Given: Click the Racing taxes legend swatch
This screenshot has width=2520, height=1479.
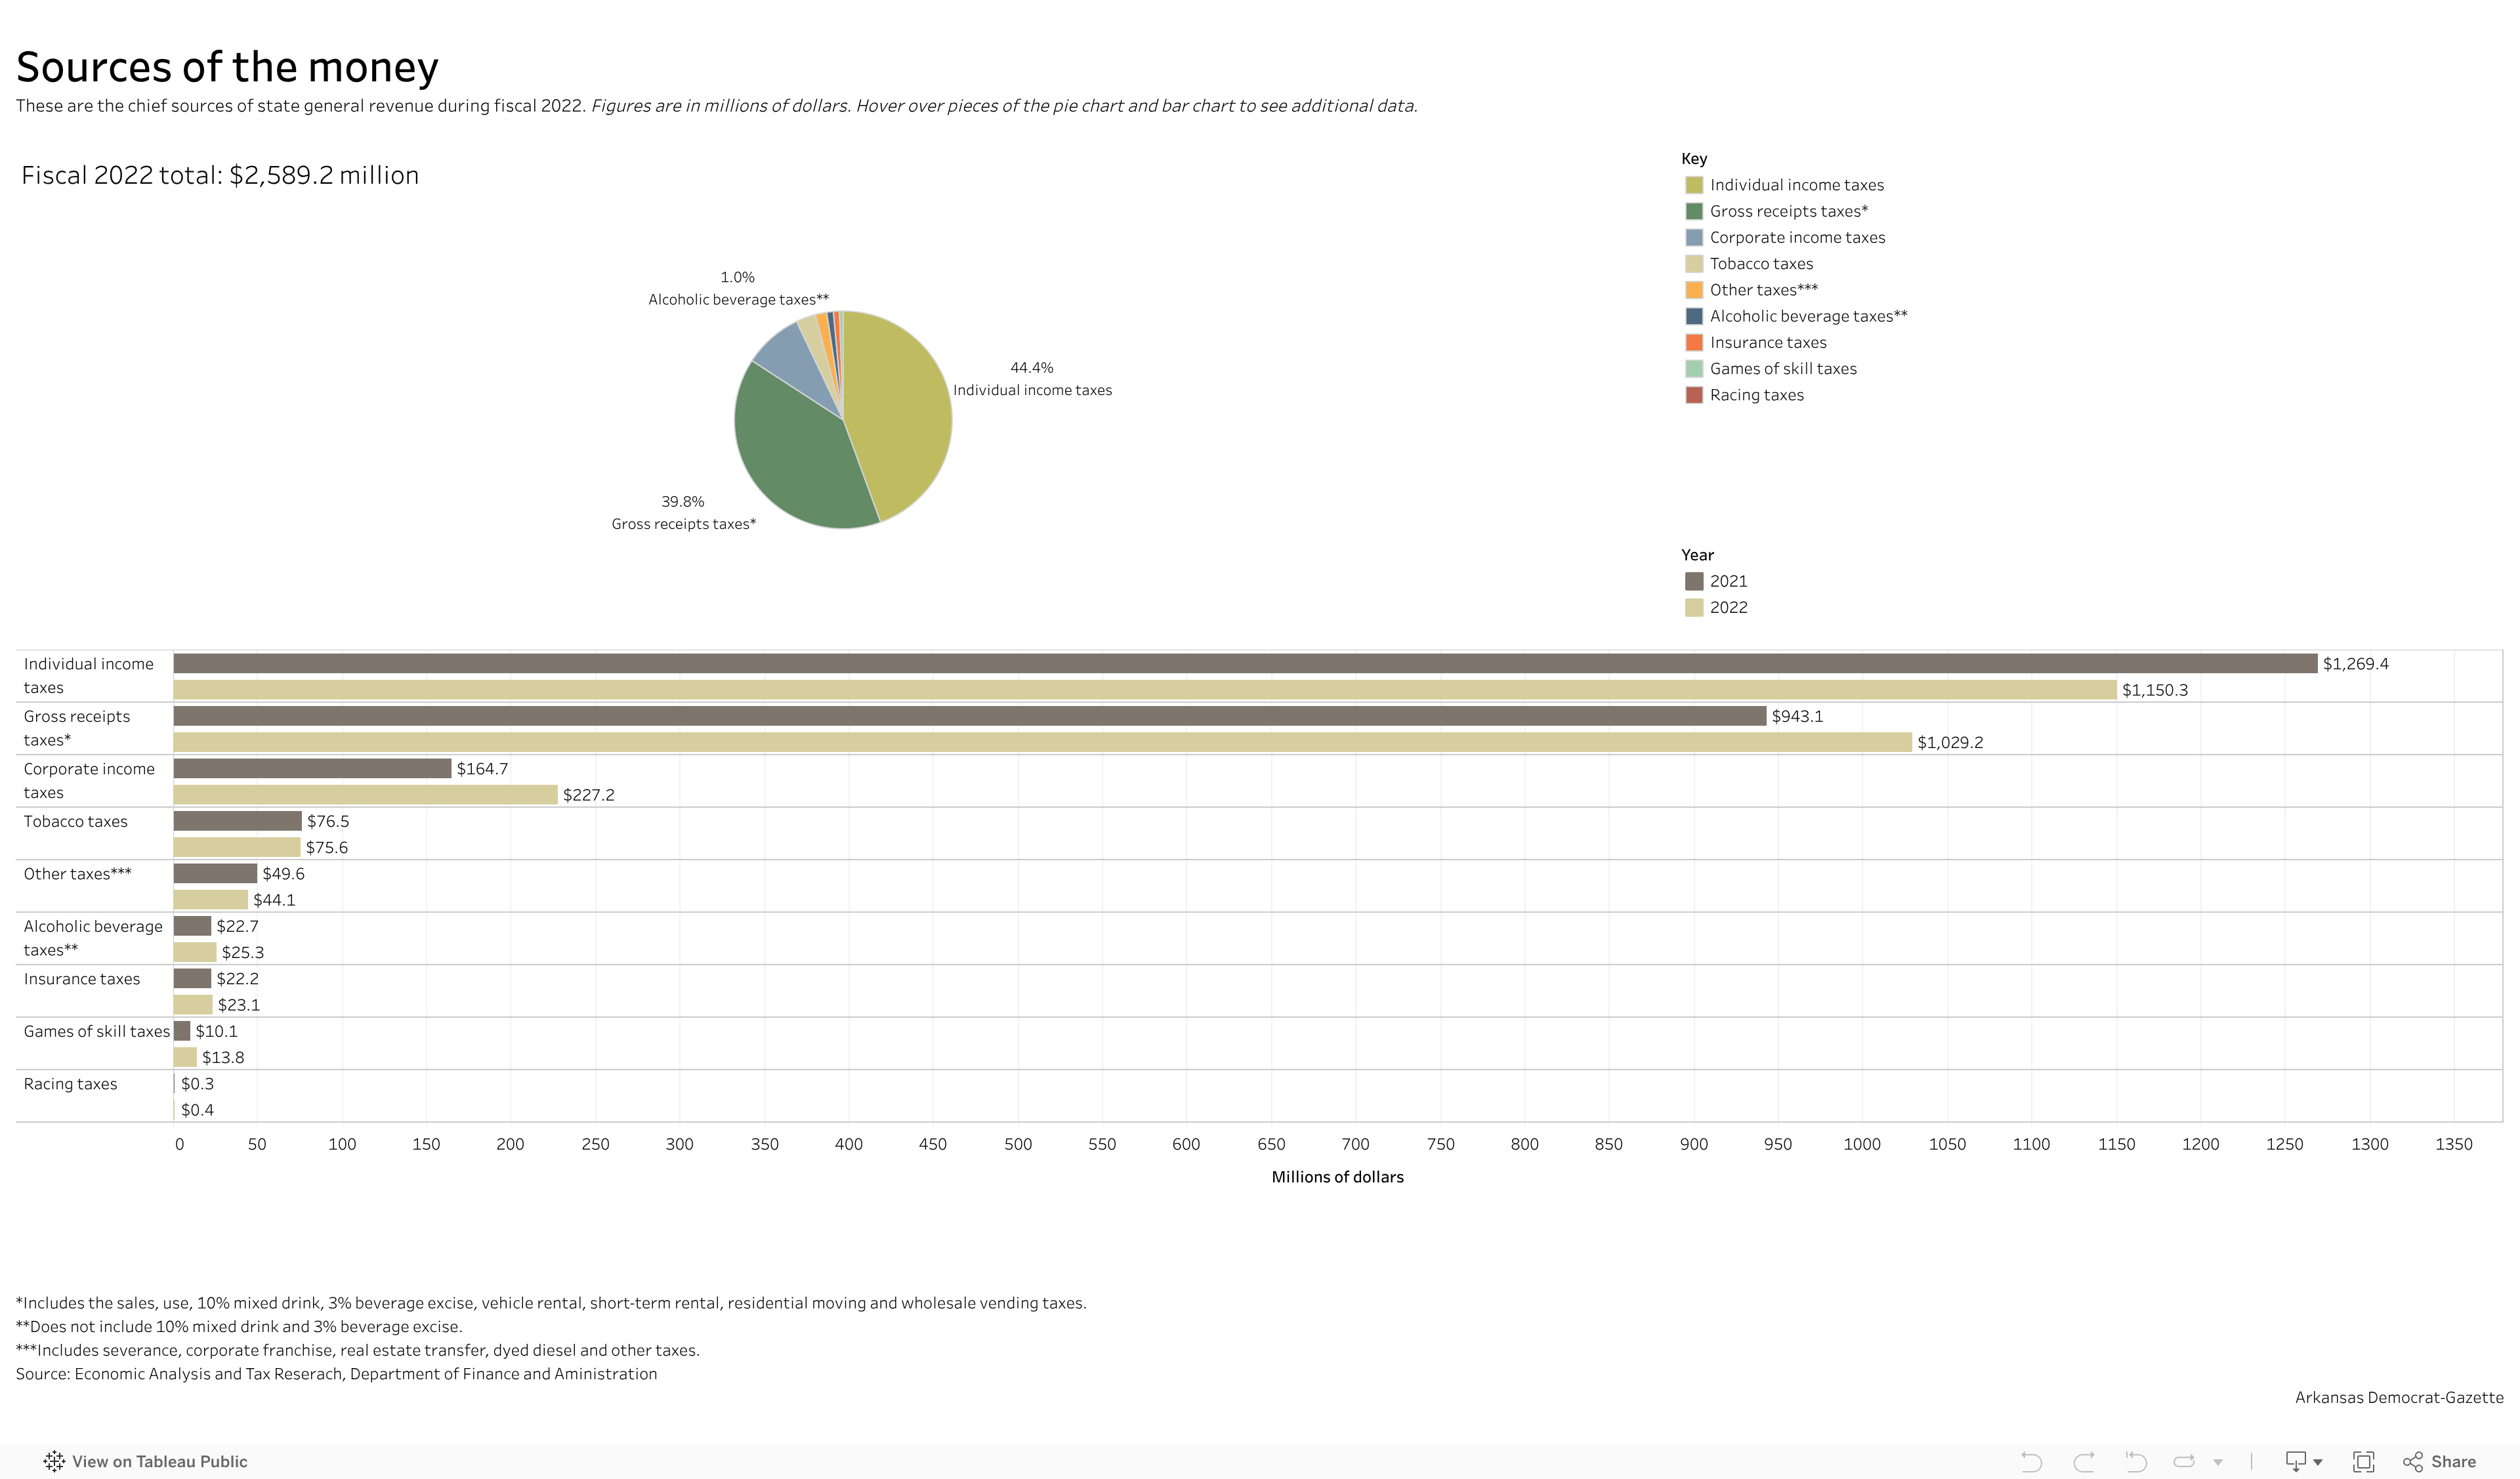Looking at the screenshot, I should (1693, 395).
